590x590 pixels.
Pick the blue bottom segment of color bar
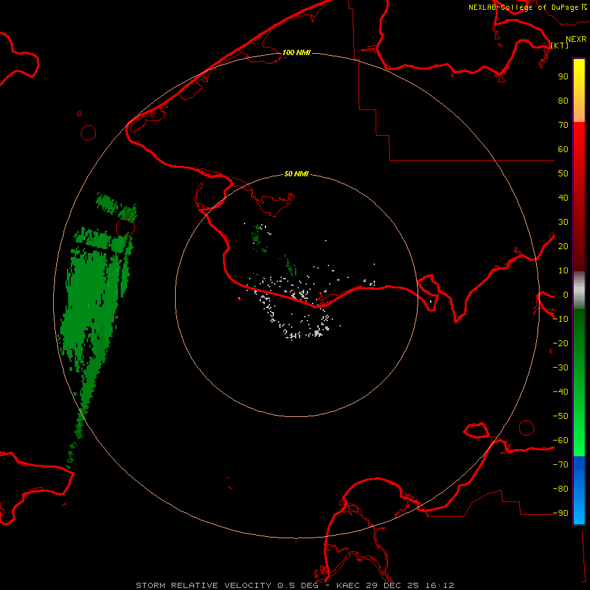(579, 490)
